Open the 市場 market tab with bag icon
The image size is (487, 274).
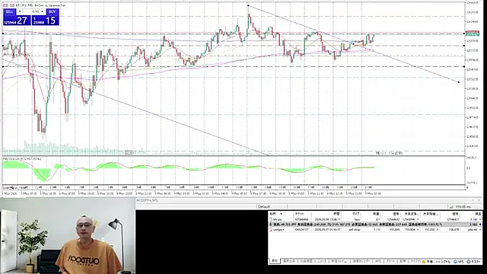tap(427, 262)
